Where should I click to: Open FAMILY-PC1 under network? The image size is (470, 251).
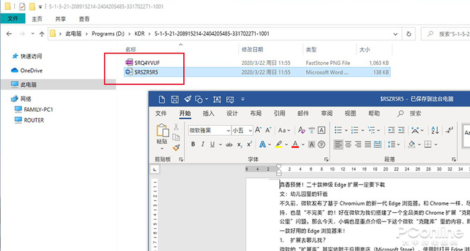pyautogui.click(x=38, y=110)
